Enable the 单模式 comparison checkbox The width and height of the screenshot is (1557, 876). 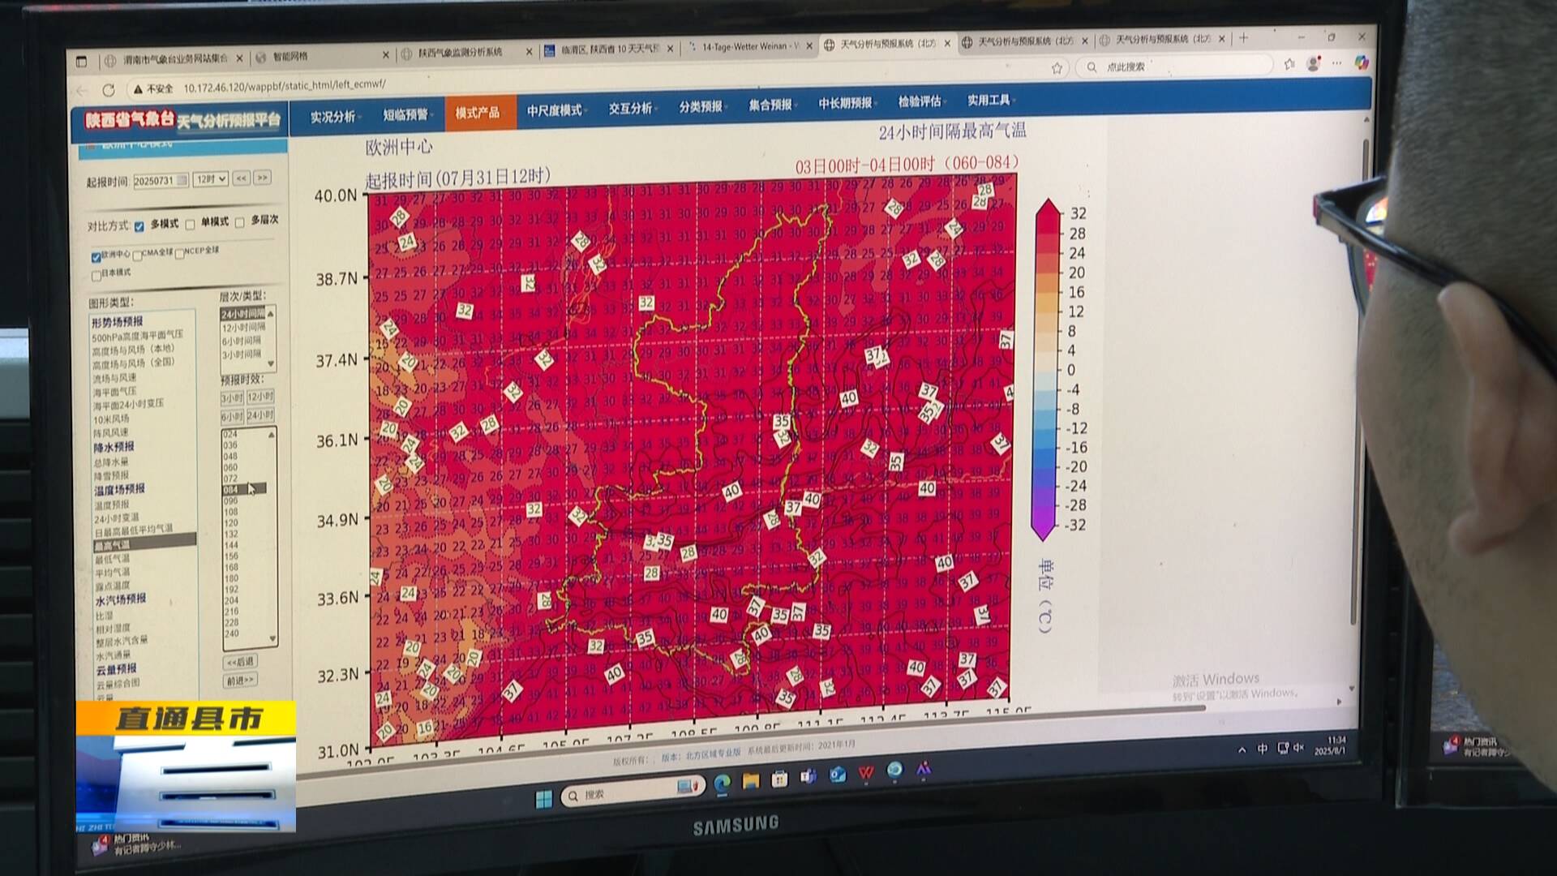191,225
